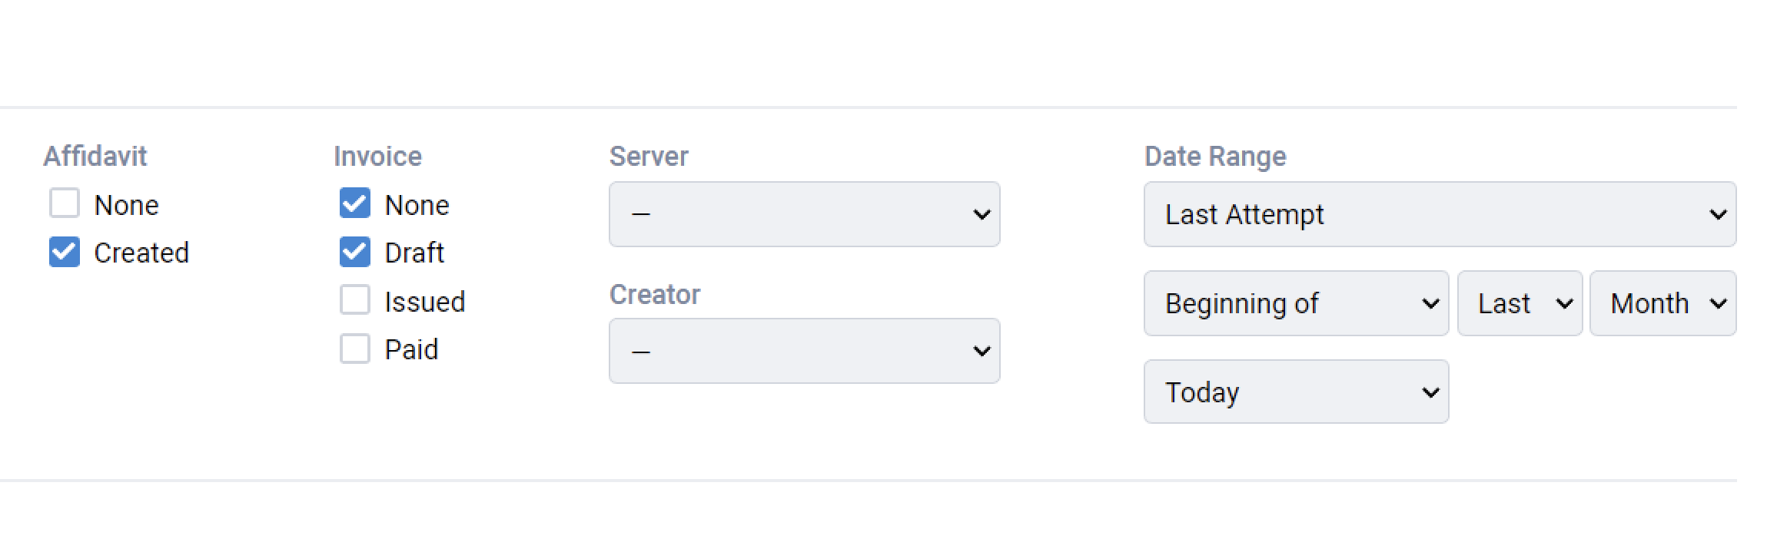
Task: Click the Date Range label
Action: (1215, 156)
